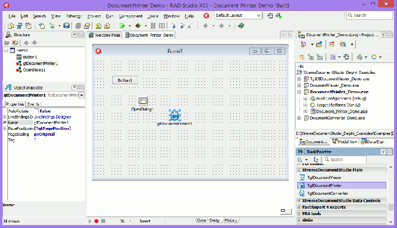Switch to the Code view tab
The width and height of the screenshot is (397, 228).
201,220
